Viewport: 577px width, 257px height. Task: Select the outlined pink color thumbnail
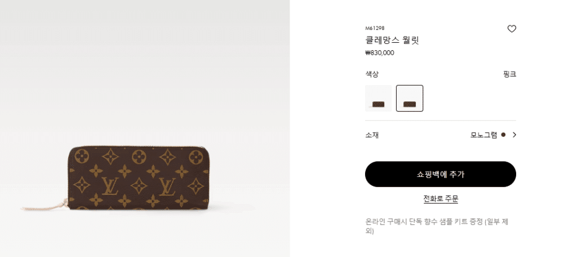click(410, 98)
